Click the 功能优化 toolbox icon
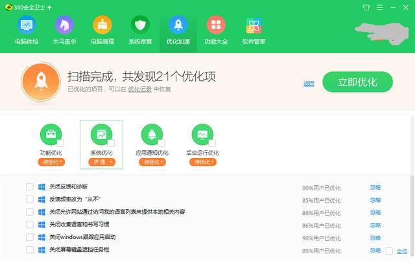 tap(51, 134)
